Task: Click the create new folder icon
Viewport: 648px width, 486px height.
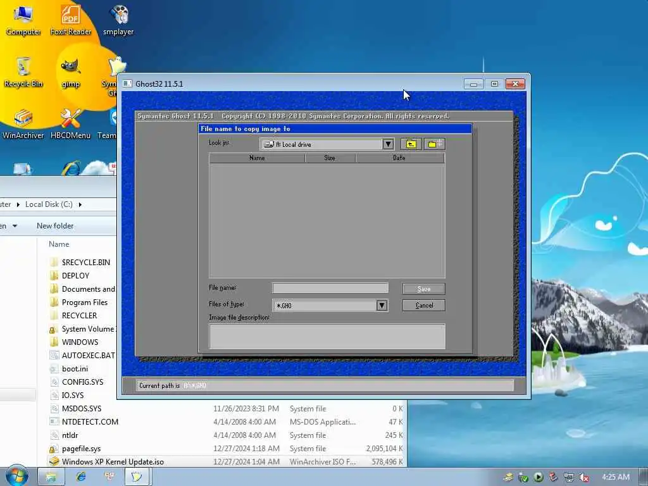Action: [434, 144]
